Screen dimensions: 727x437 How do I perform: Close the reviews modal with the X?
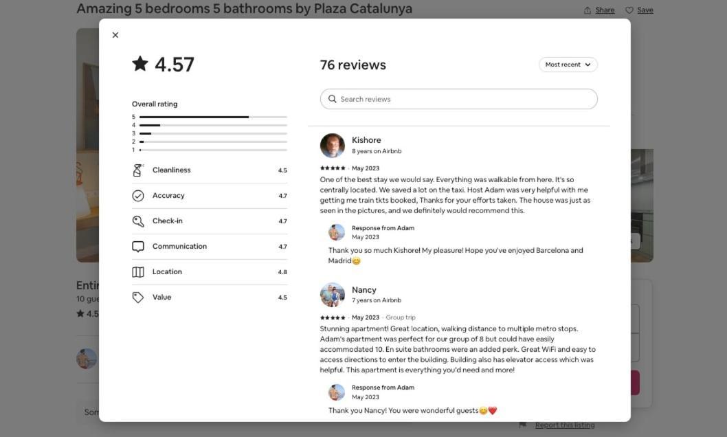(x=115, y=35)
